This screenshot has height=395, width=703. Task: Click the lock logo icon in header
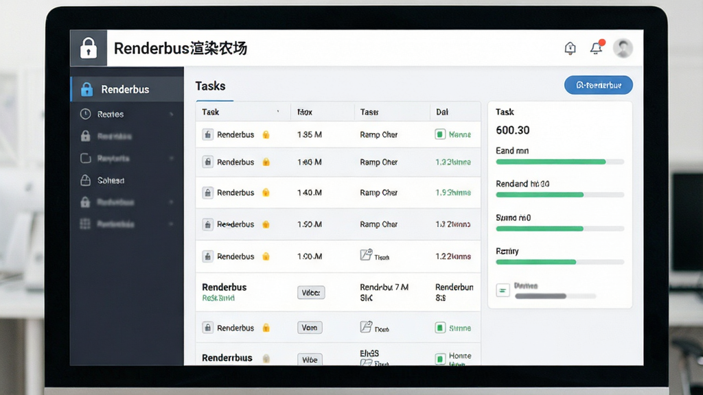89,48
